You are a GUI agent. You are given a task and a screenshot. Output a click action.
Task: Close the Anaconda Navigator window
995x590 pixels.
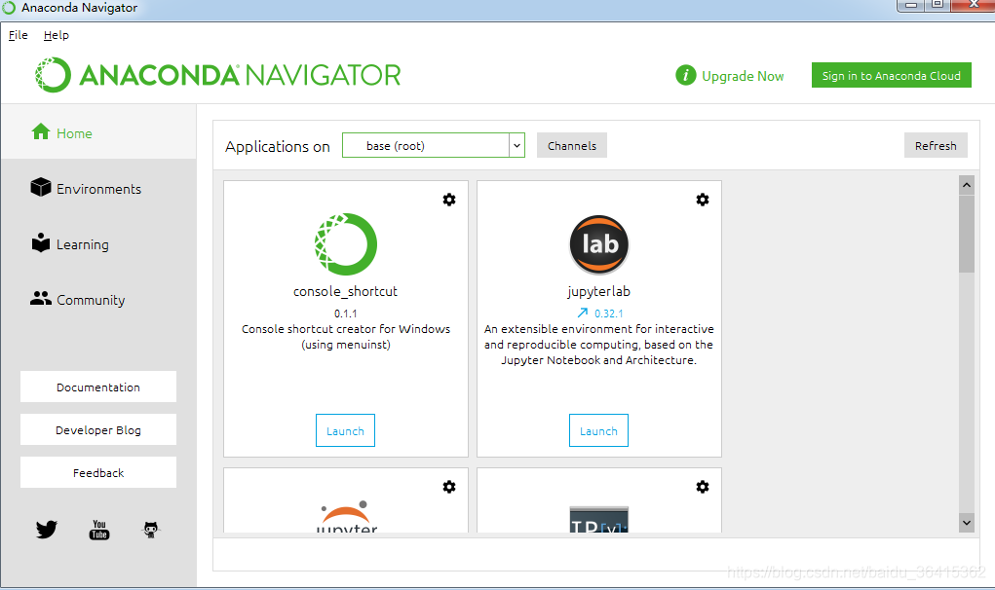click(x=974, y=5)
